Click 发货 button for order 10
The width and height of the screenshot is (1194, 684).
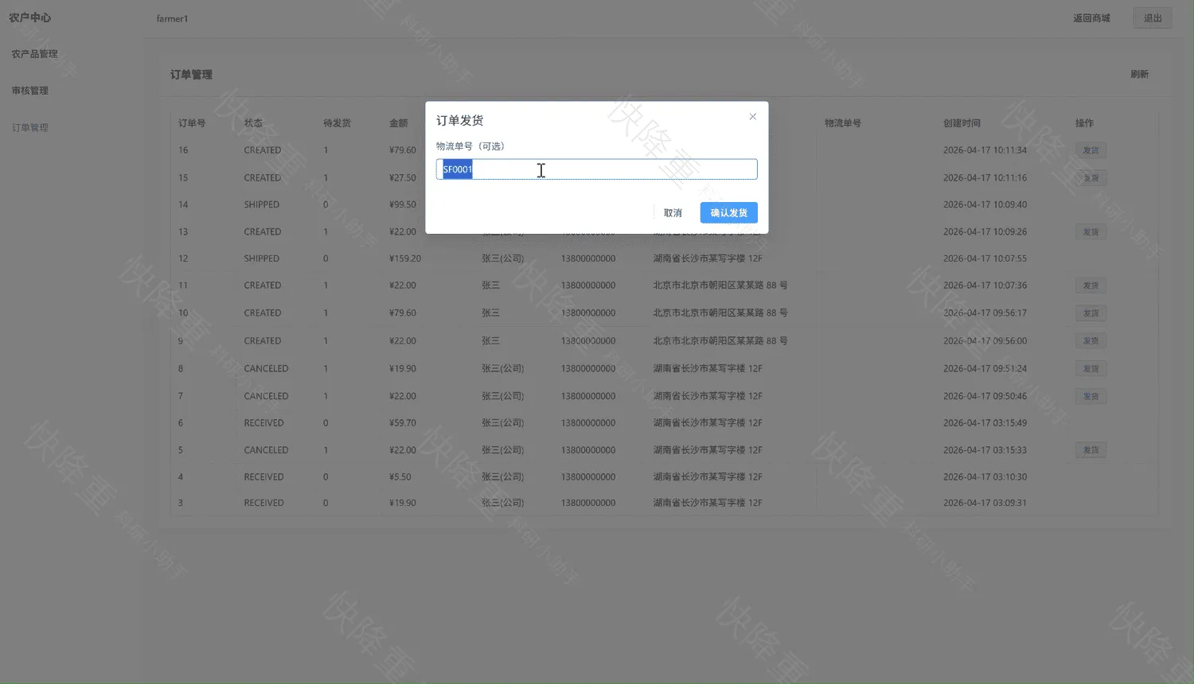(x=1091, y=313)
